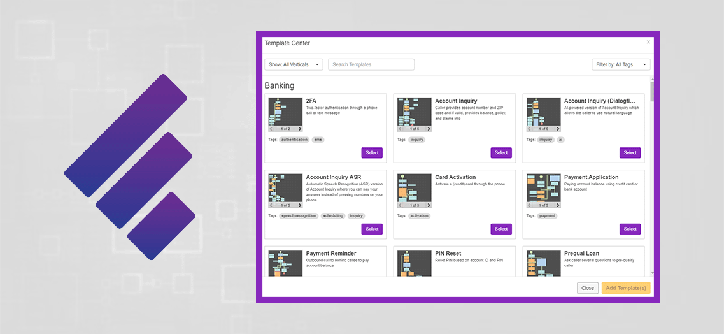Click the Close button at dialog bottom
The height and width of the screenshot is (334, 724).
pyautogui.click(x=587, y=288)
